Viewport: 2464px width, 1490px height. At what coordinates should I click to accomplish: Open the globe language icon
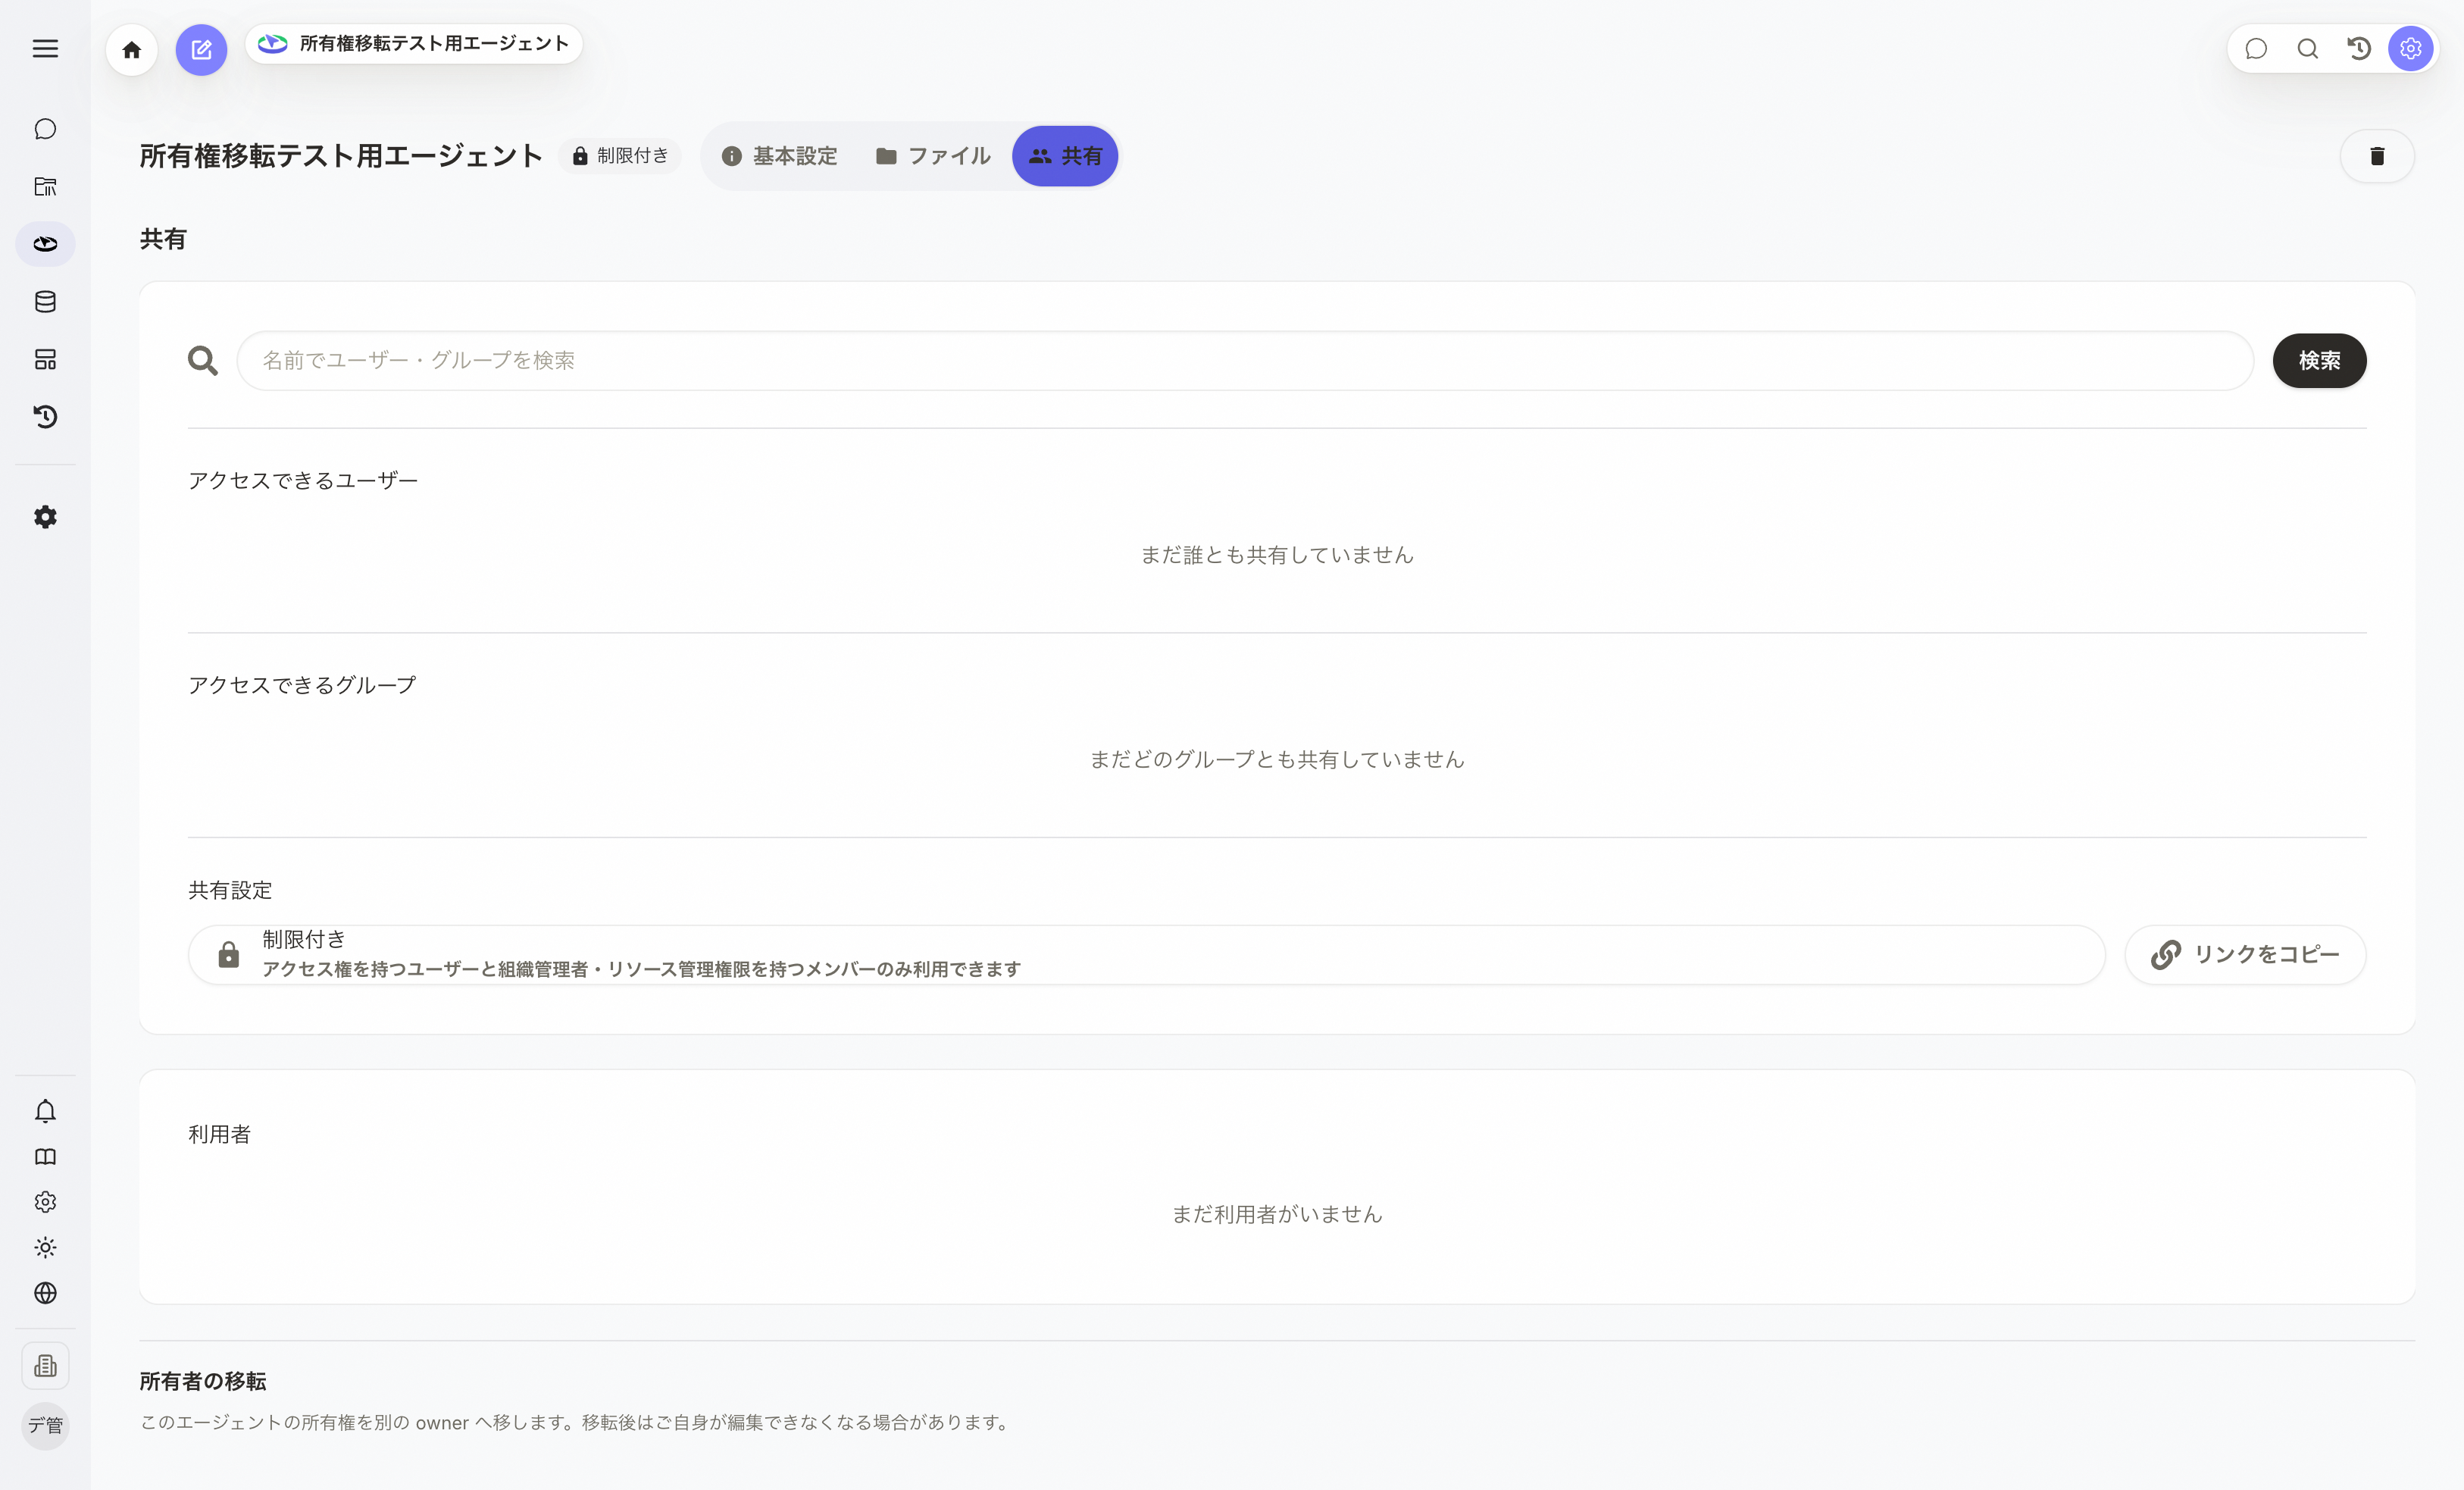(45, 1293)
